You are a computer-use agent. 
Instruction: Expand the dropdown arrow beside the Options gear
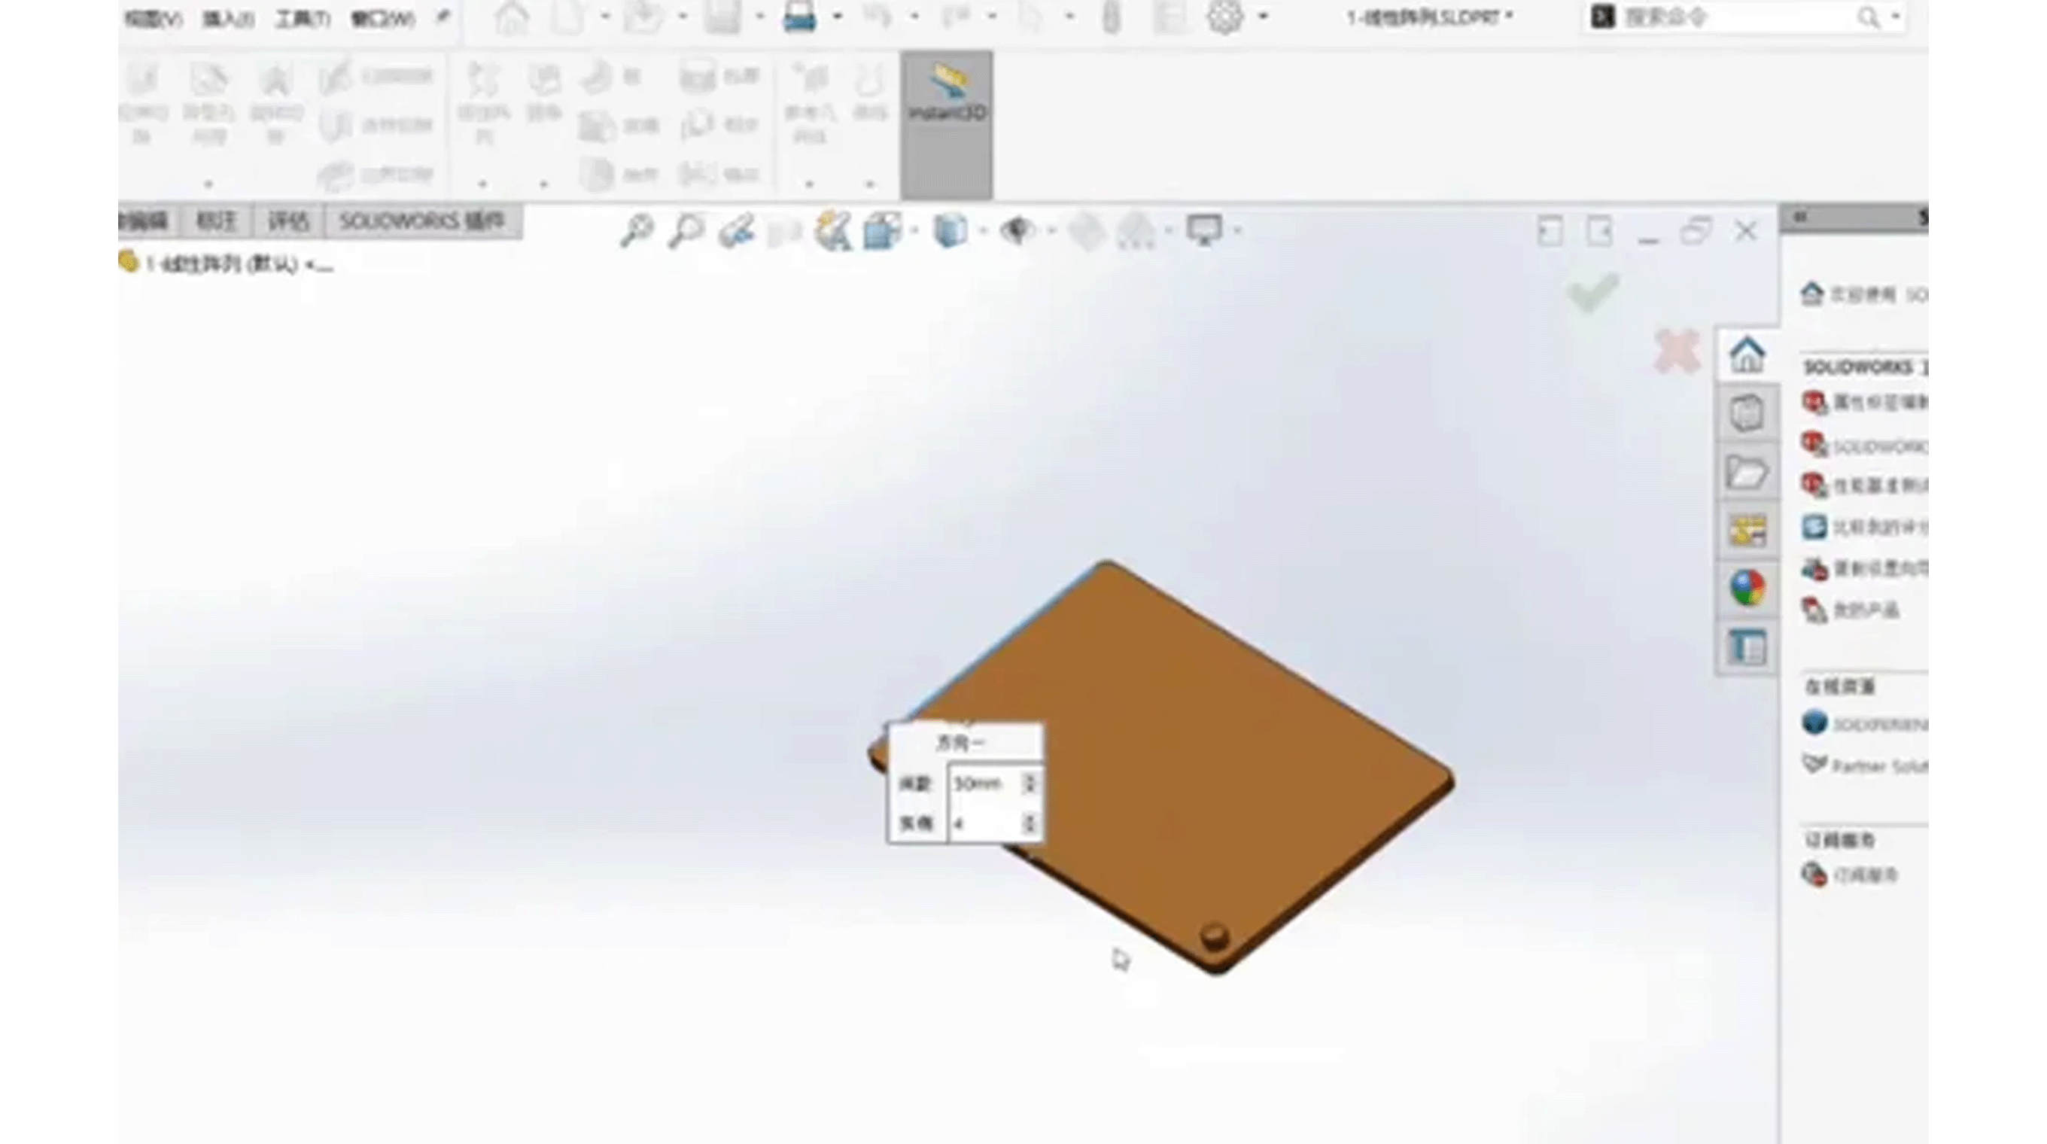point(1264,17)
